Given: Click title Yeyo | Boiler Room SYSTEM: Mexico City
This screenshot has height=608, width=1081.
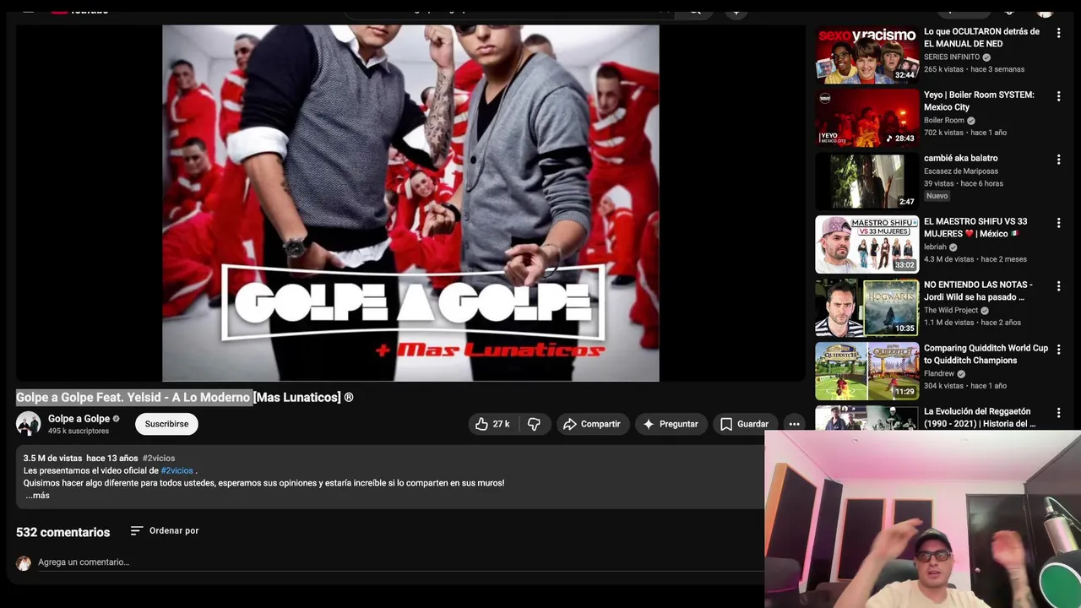Looking at the screenshot, I should coord(979,100).
